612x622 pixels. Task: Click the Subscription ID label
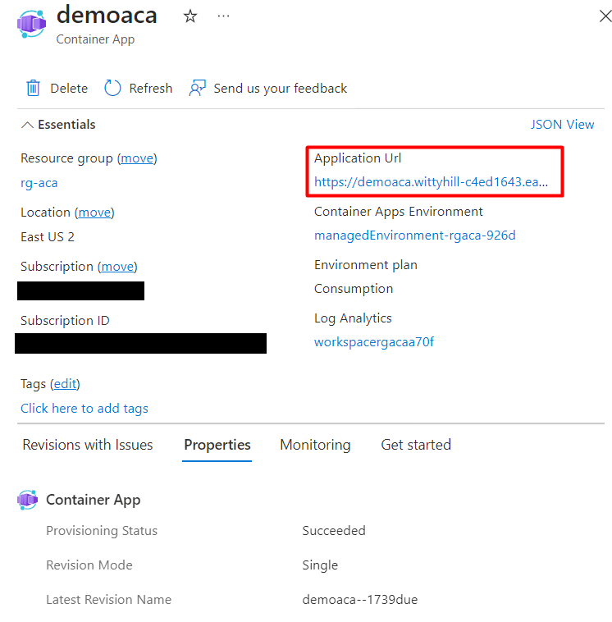(65, 321)
